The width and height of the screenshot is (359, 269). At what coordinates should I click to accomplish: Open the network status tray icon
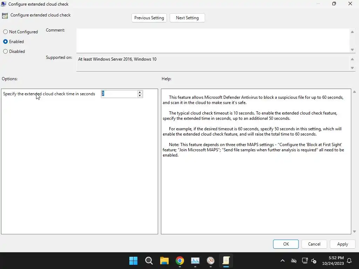[x=305, y=261]
